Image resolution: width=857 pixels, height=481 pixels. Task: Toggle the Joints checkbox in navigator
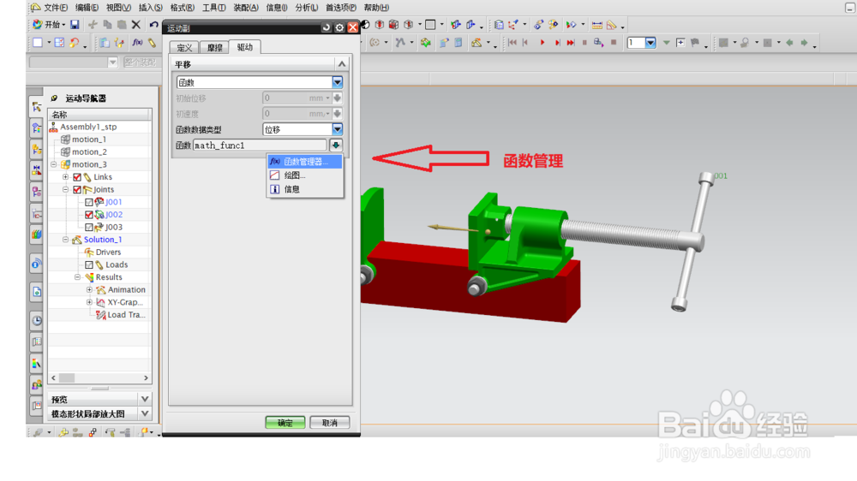(x=77, y=189)
